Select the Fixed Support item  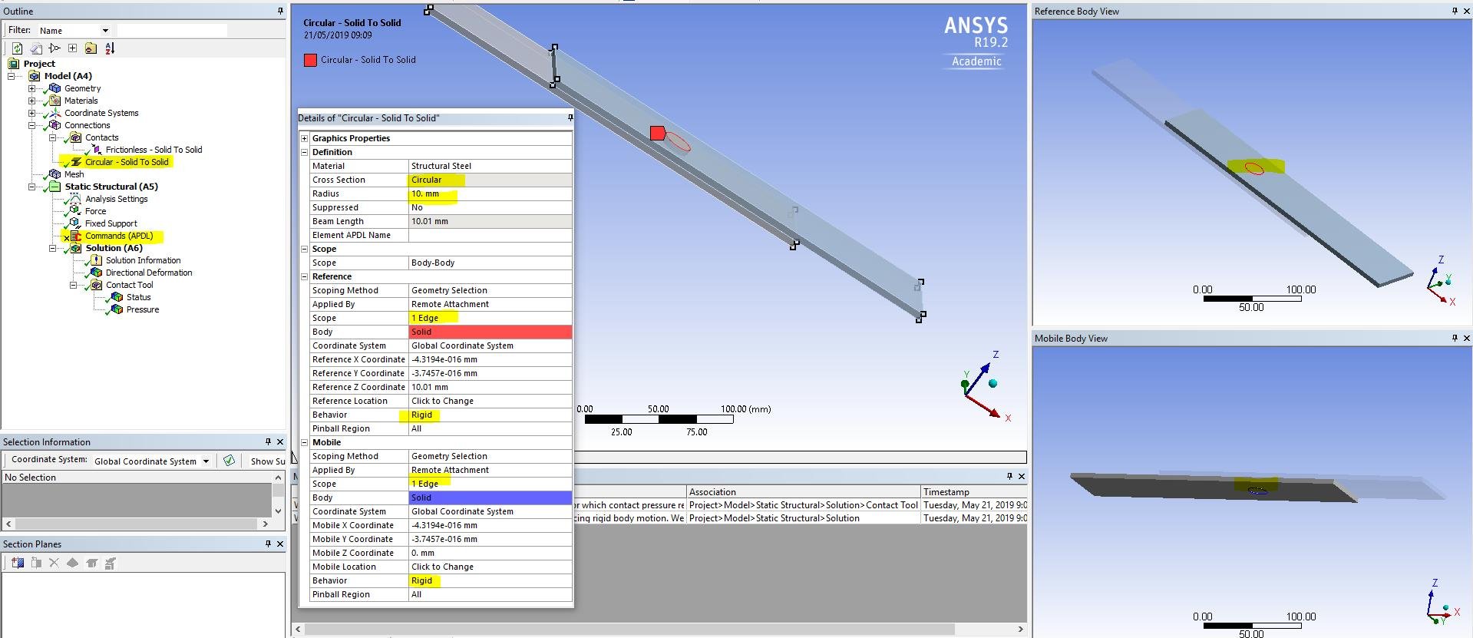[x=111, y=223]
